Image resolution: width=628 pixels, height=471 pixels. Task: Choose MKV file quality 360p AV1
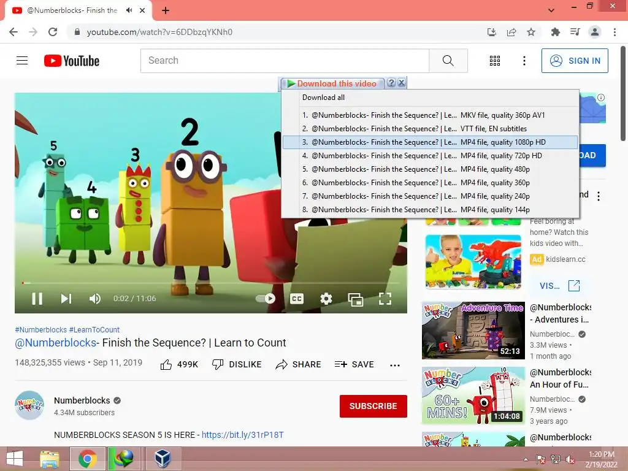[430, 115]
